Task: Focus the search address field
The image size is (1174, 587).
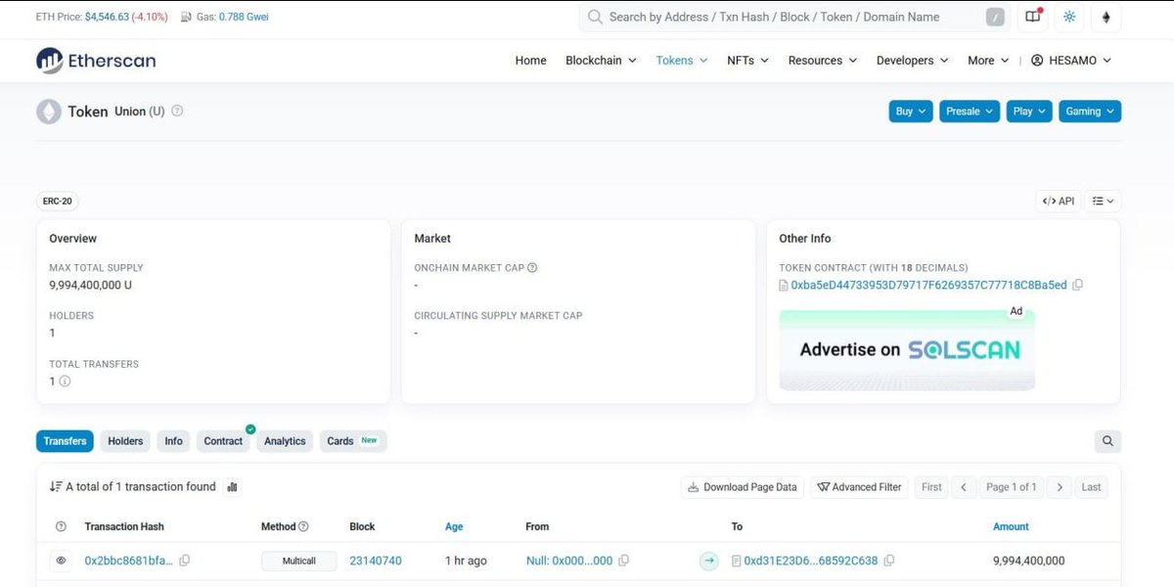Action: [793, 17]
